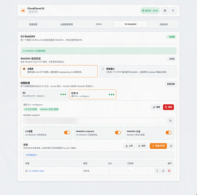This screenshot has height=195, width=197.
Task: Click the folder icon beside cc-switch-sync
Action: (x=27, y=171)
